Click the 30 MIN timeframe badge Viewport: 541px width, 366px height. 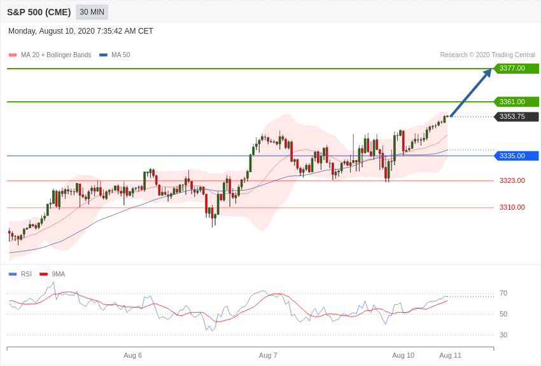(92, 12)
